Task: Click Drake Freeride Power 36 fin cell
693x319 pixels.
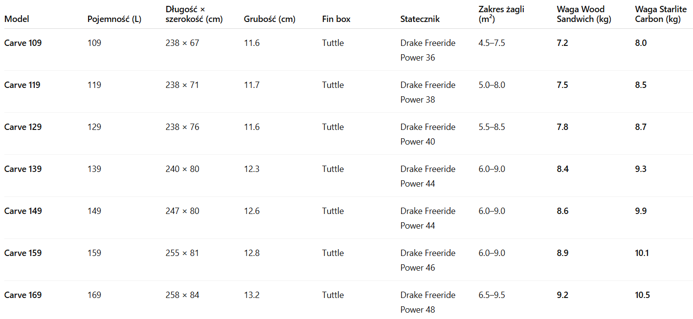Action: click(x=427, y=50)
